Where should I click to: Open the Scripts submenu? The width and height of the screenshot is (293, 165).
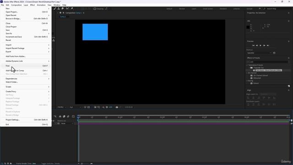click(x=26, y=87)
